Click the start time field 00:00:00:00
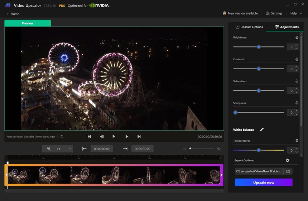Screen dimensions: 308x201 point(102,149)
